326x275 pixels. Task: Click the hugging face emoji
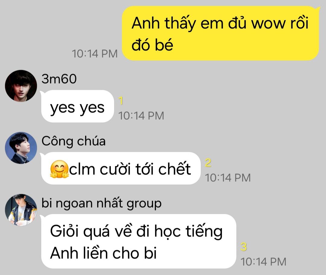tap(59, 169)
